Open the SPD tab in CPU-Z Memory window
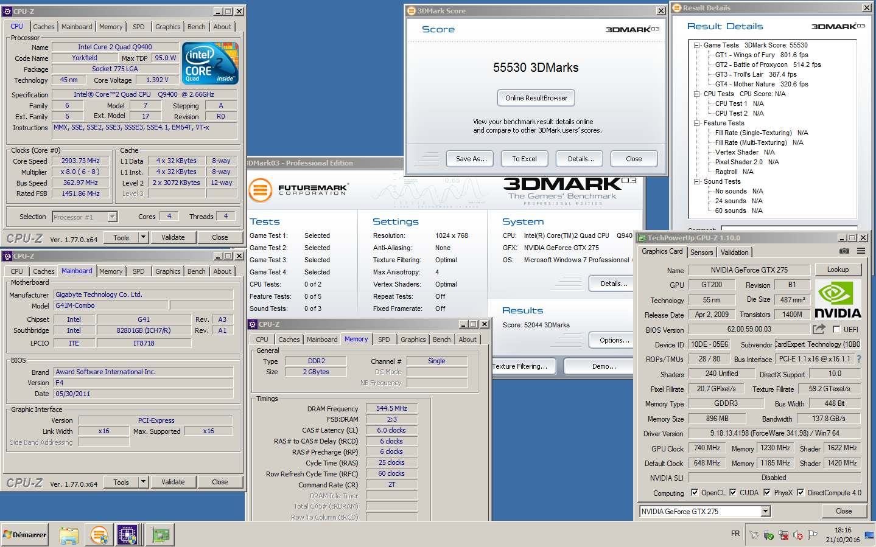Image resolution: width=876 pixels, height=547 pixels. pyautogui.click(x=384, y=340)
